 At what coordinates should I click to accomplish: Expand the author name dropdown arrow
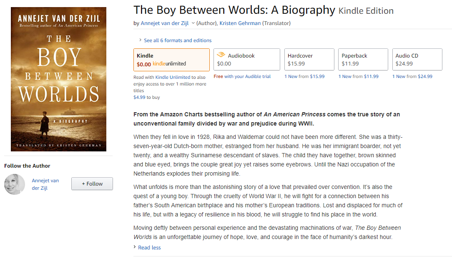[x=193, y=23]
